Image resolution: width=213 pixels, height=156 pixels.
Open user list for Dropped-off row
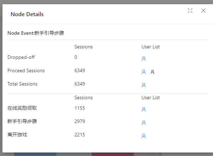pyautogui.click(x=143, y=59)
